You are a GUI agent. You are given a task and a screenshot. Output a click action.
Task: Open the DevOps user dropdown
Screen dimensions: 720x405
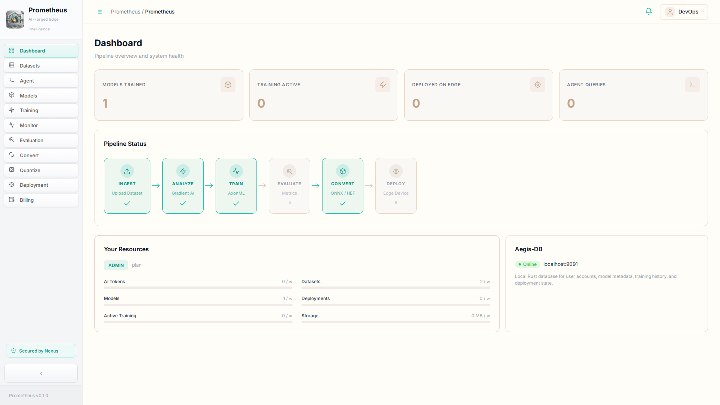pyautogui.click(x=684, y=12)
